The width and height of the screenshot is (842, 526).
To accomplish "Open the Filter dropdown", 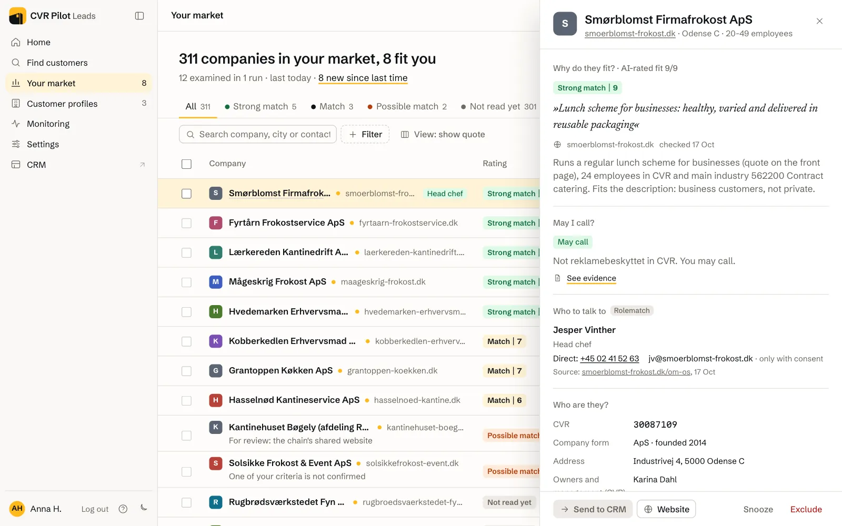I will pos(365,134).
